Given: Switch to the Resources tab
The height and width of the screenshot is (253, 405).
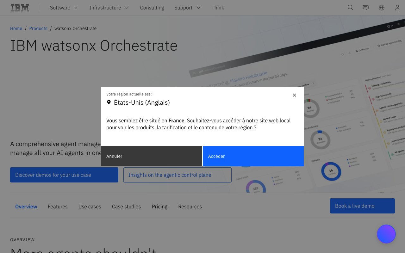Looking at the screenshot, I should coord(190,207).
